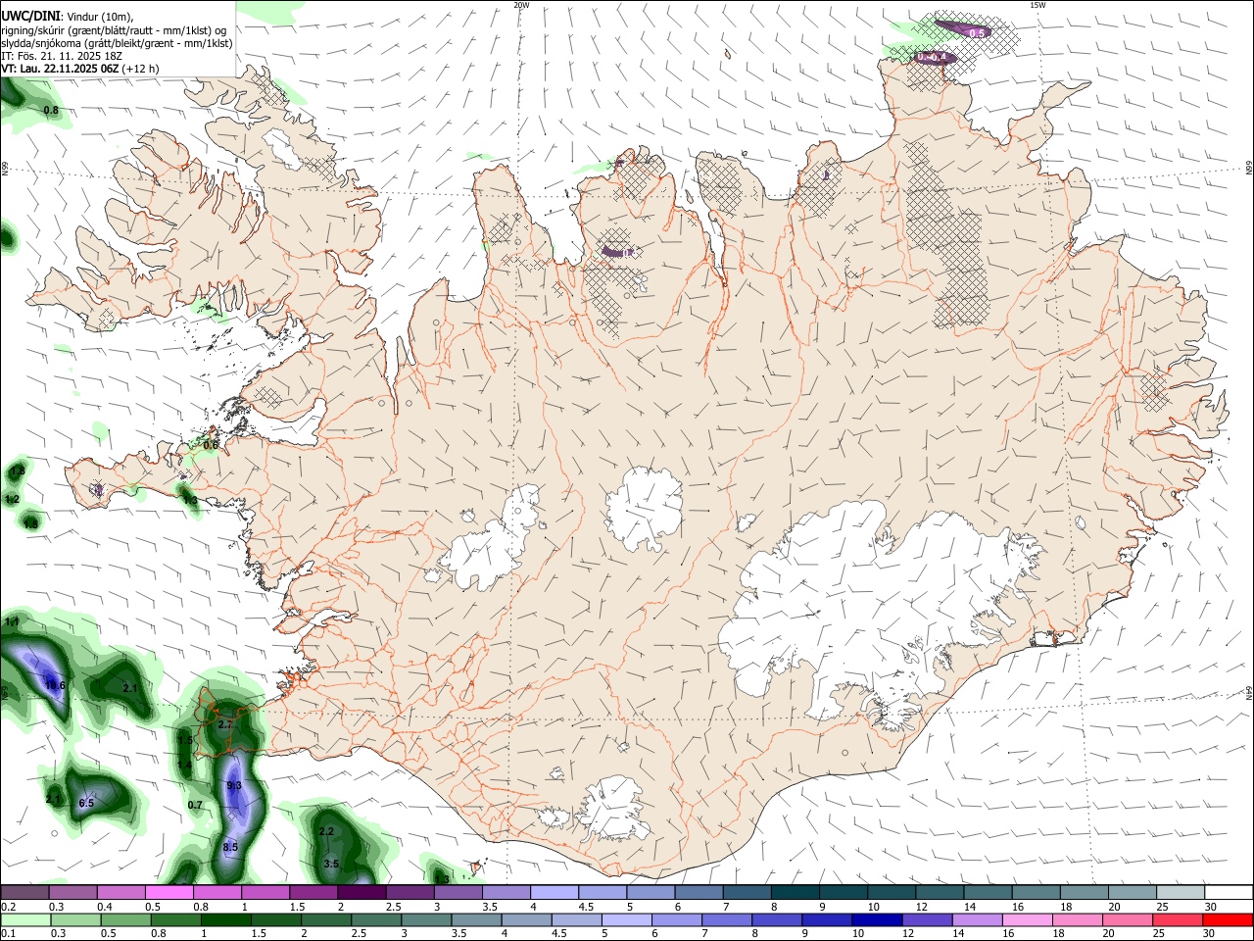Click the red swatch in rain legend
Screen dimensions: 1254x941
point(1229,919)
